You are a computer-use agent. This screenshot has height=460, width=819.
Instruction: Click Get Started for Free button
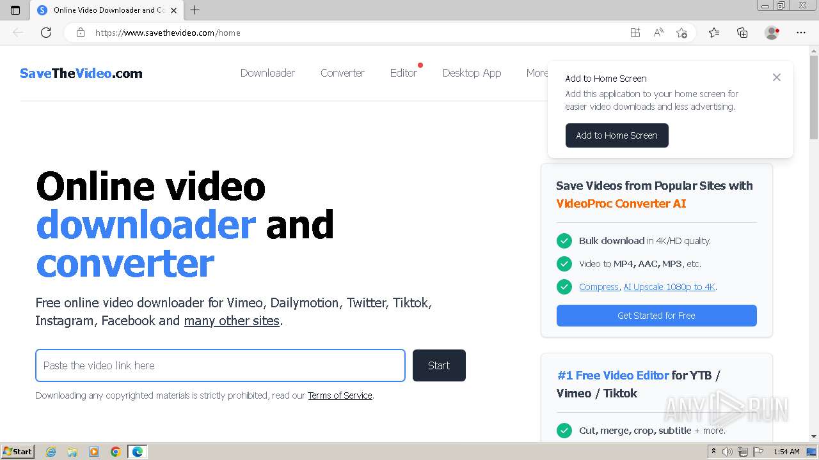pos(656,316)
